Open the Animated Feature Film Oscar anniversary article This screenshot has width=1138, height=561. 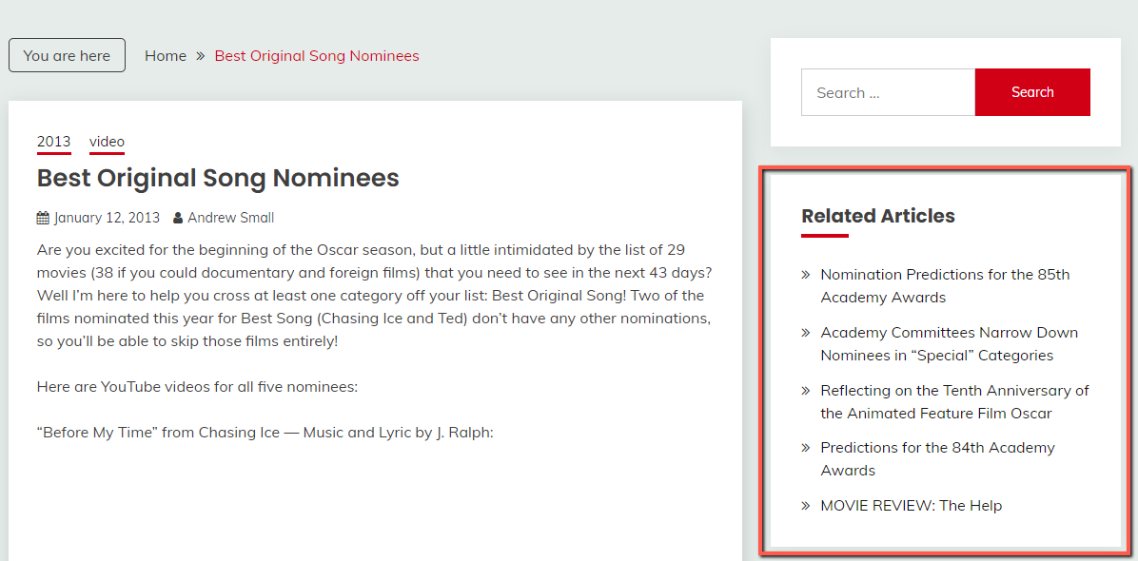954,401
